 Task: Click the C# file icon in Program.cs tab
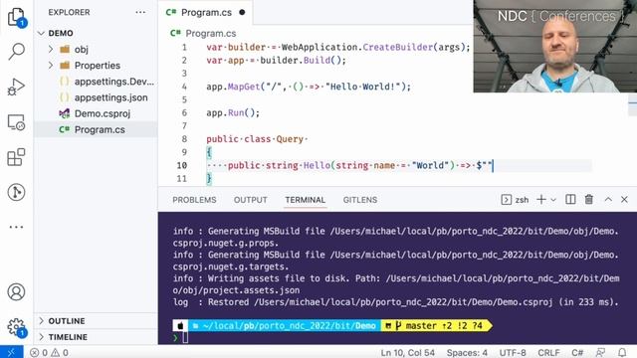(171, 12)
